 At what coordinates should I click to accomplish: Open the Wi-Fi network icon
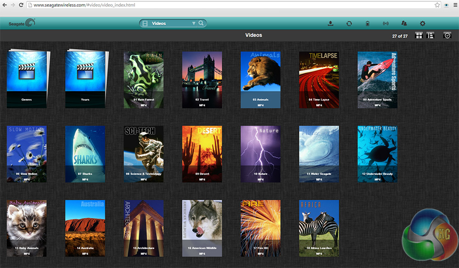(x=386, y=23)
